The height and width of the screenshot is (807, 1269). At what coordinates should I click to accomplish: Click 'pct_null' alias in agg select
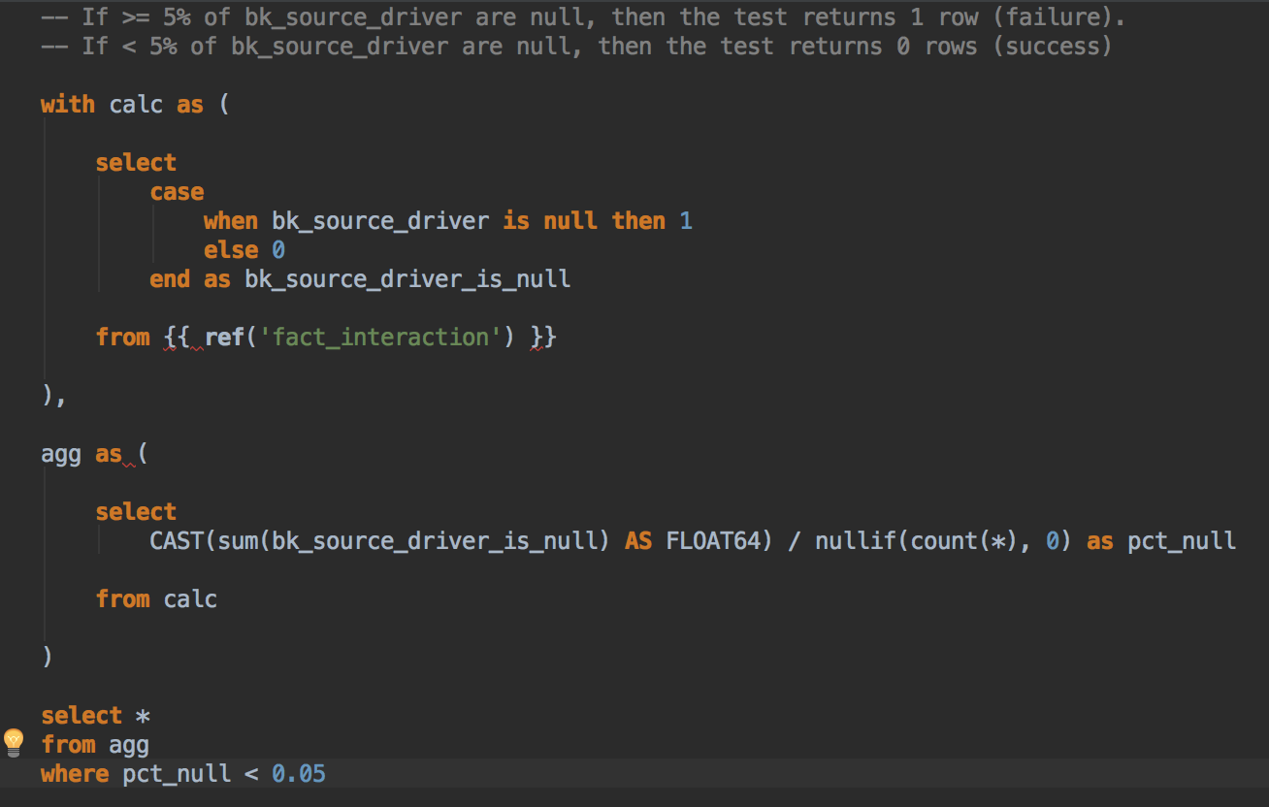pyautogui.click(x=1182, y=541)
